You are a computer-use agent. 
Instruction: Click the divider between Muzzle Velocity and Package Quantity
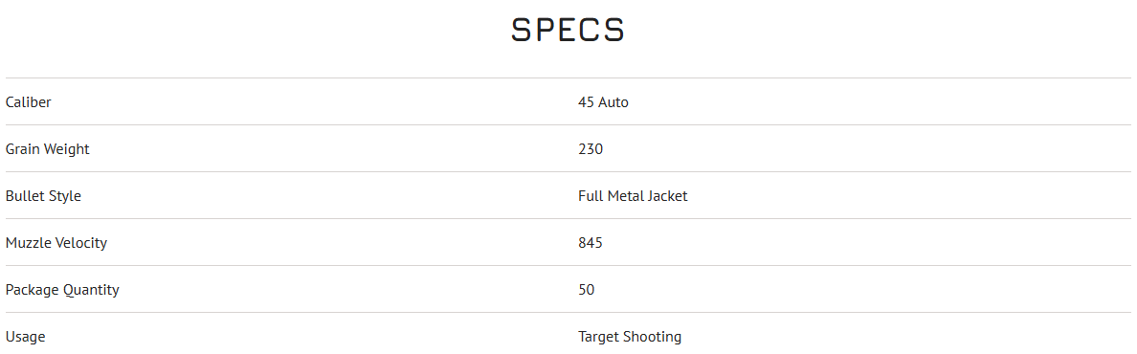point(568,266)
